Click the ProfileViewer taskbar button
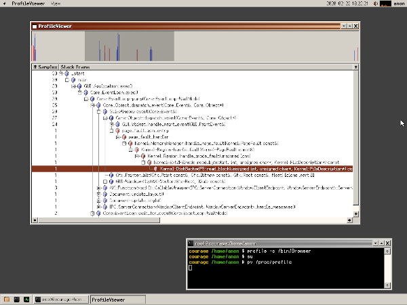Viewport: 407px width, 305px height. click(x=117, y=300)
